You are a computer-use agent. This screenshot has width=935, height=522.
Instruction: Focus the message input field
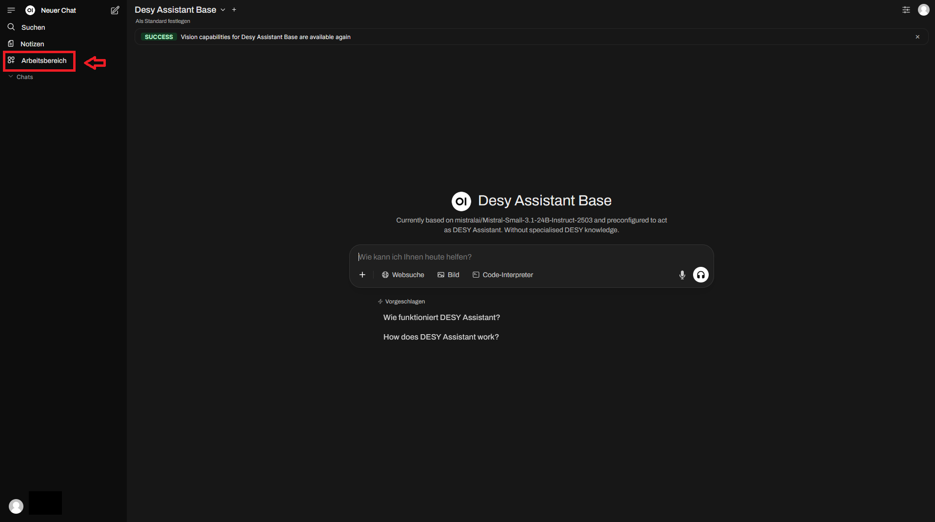tap(531, 257)
